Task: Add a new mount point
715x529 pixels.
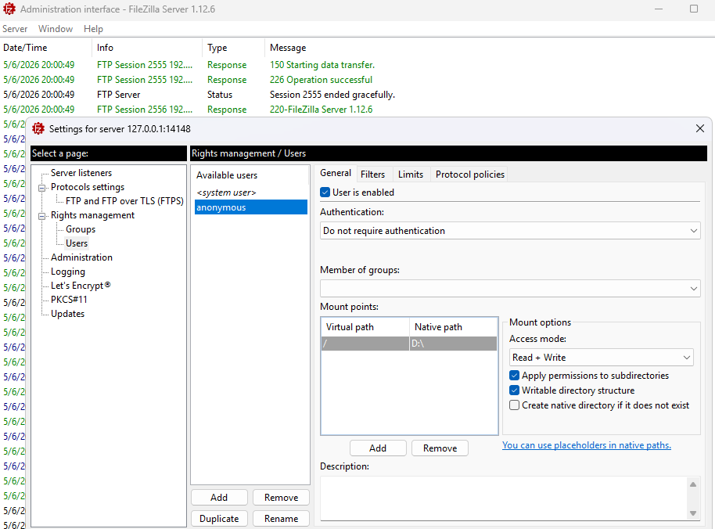Action: tap(378, 448)
